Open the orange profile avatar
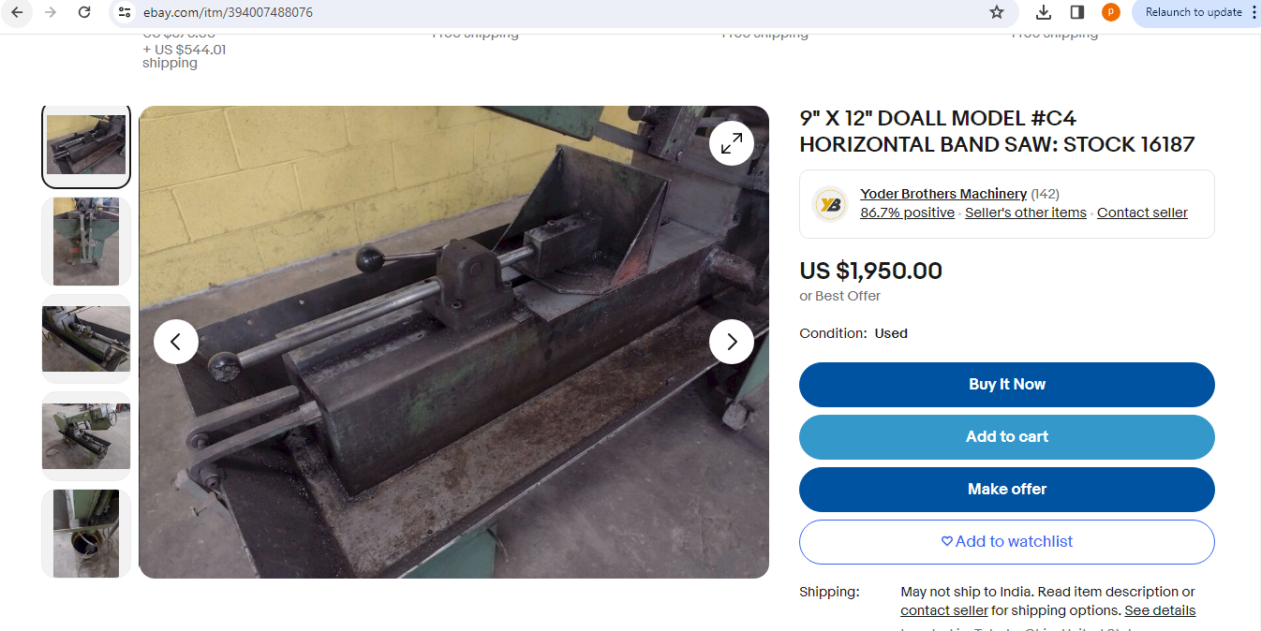1261x631 pixels. click(x=1111, y=12)
